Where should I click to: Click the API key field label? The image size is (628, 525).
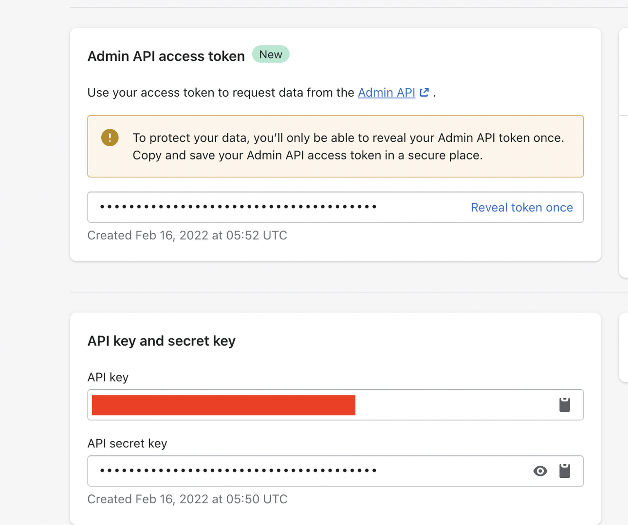108,377
